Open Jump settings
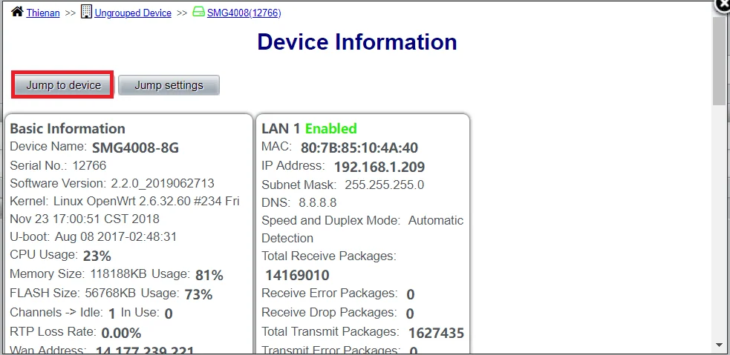 (x=169, y=85)
